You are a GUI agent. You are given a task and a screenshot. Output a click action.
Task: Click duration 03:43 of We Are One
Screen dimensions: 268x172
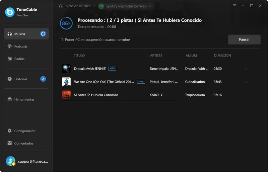click(217, 82)
